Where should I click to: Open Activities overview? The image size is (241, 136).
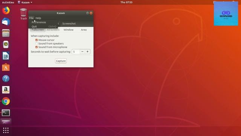[8, 2]
